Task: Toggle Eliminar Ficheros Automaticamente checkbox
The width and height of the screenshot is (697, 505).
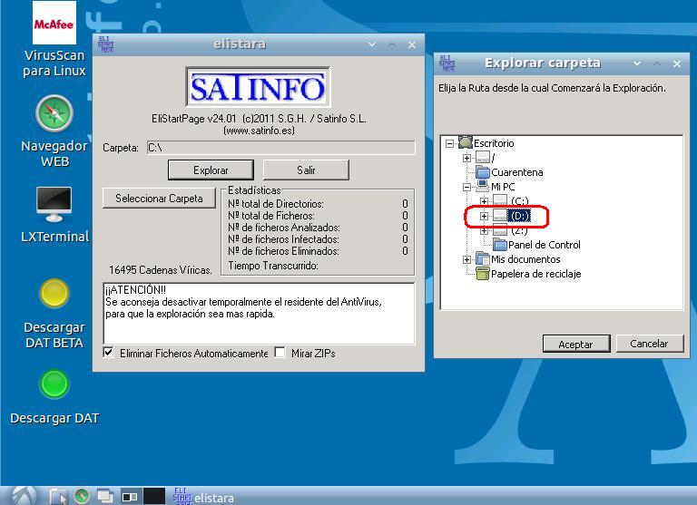Action: (108, 353)
